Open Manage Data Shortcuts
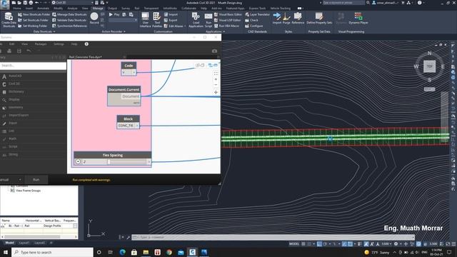The height and width of the screenshot is (257, 457). click(x=69, y=14)
